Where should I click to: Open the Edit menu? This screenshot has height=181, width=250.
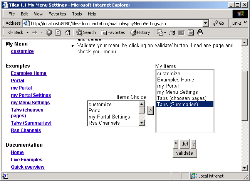click(24, 14)
